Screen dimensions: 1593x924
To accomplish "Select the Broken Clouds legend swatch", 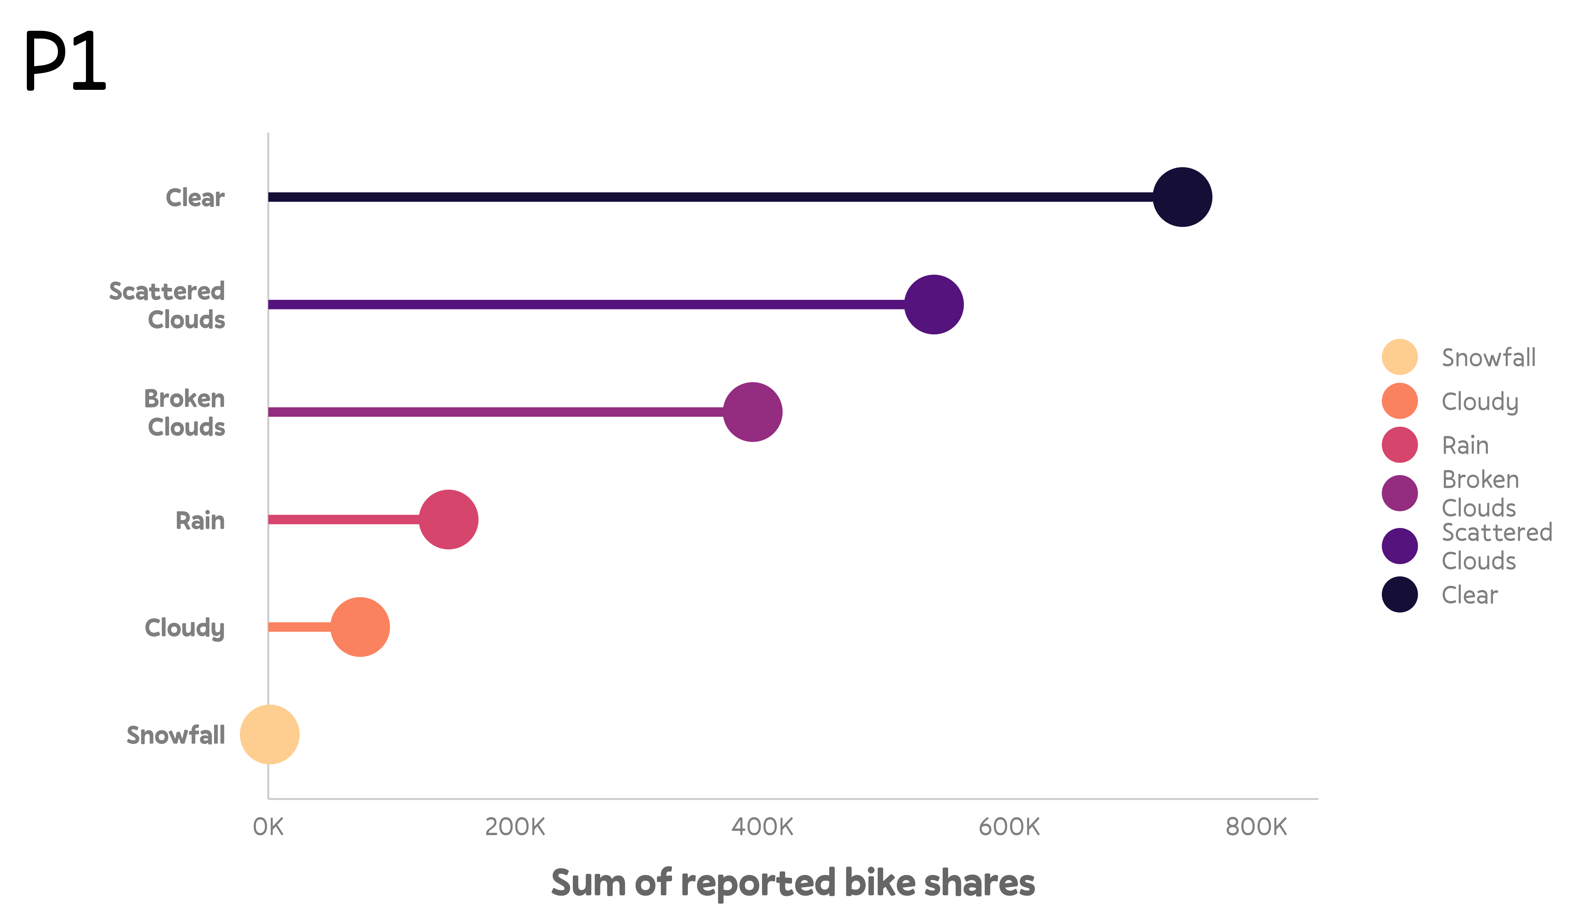I will tap(1399, 493).
